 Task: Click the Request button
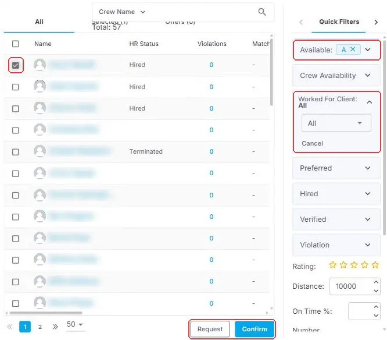coord(210,329)
